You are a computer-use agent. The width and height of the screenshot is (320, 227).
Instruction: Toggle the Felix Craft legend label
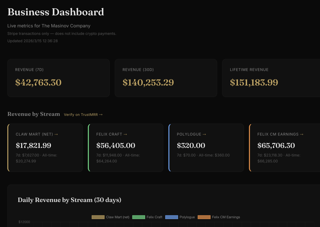[x=154, y=217]
